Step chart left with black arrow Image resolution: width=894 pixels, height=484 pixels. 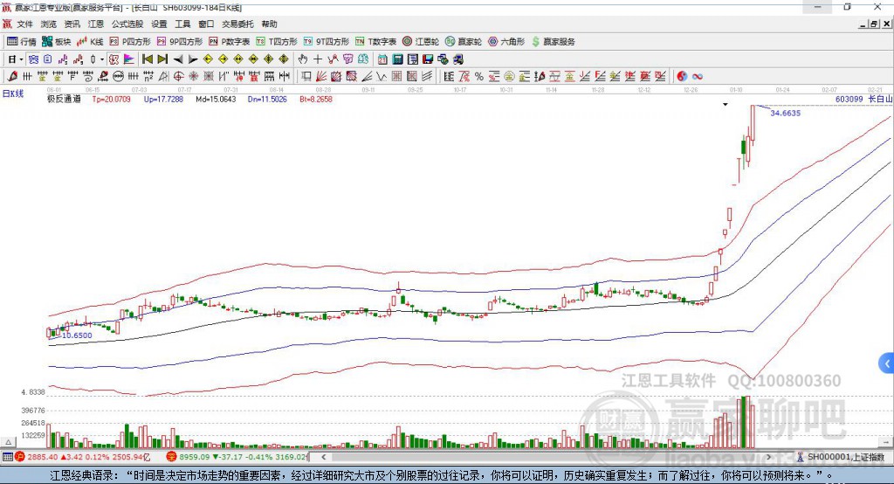point(178,59)
